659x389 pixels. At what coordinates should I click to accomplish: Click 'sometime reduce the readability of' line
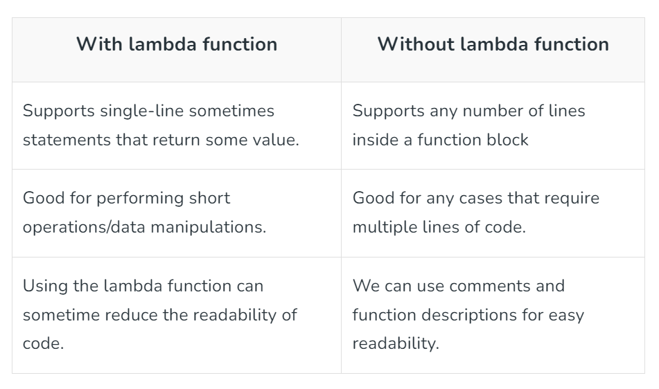pos(159,315)
